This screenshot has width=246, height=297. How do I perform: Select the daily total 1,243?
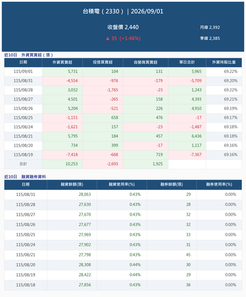196,90
